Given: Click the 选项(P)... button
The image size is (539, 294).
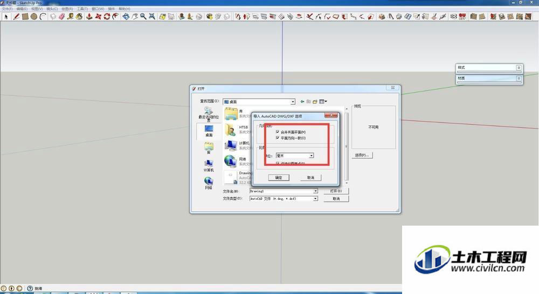Looking at the screenshot, I should (x=362, y=155).
